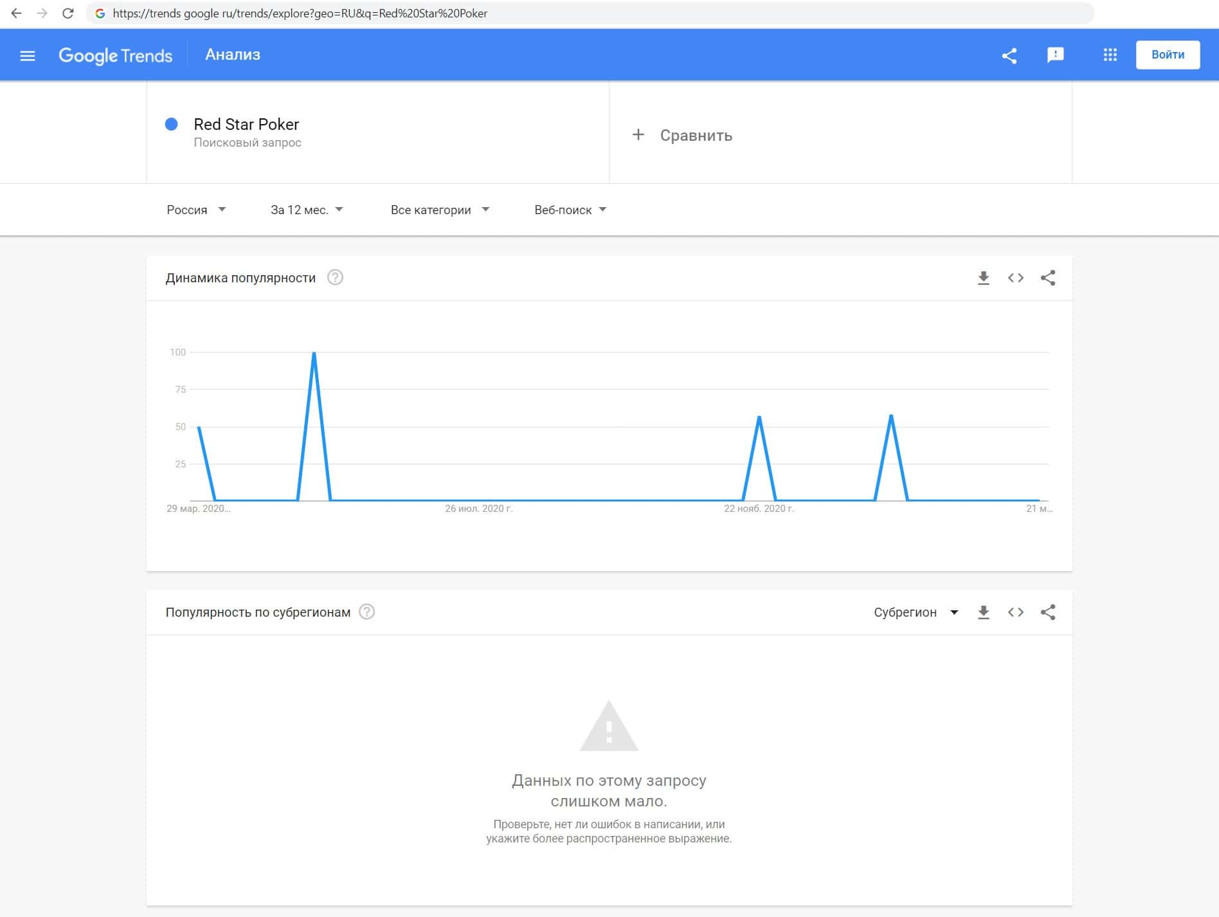
Task: Reload the Google Trends page
Action: pyautogui.click(x=68, y=13)
